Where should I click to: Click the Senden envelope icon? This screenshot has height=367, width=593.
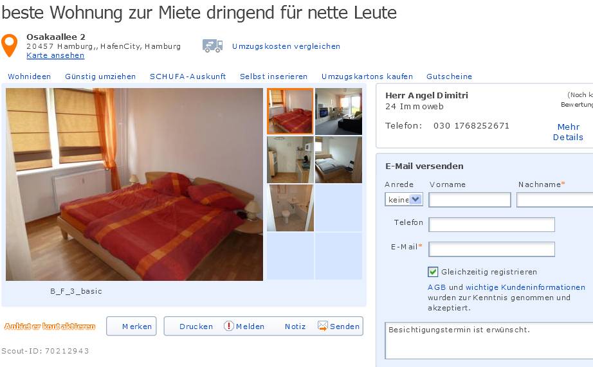(x=323, y=326)
